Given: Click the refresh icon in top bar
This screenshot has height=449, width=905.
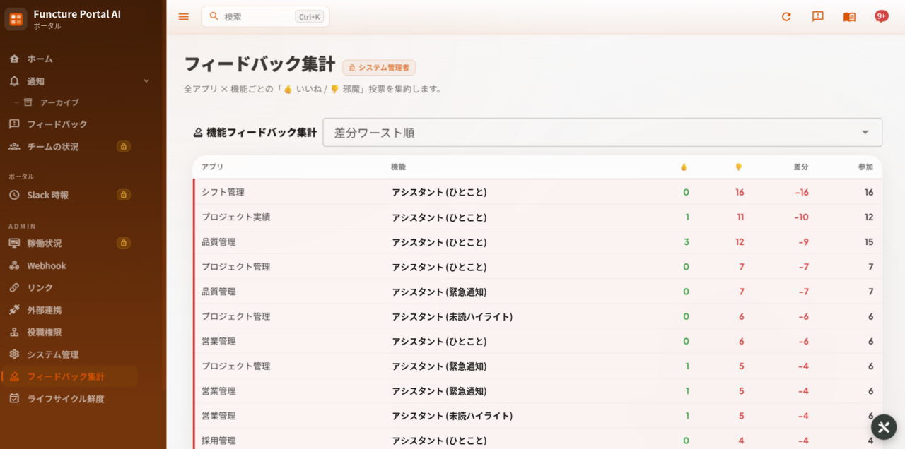Looking at the screenshot, I should point(786,17).
